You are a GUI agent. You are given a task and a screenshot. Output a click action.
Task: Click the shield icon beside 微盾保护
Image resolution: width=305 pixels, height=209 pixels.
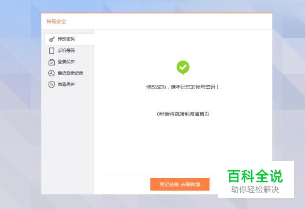point(52,85)
